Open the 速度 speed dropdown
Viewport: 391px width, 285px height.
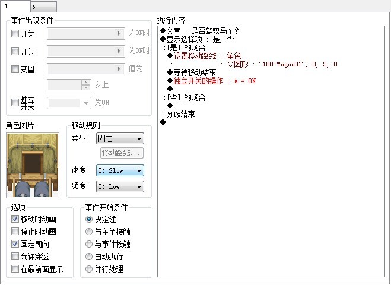[120, 170]
